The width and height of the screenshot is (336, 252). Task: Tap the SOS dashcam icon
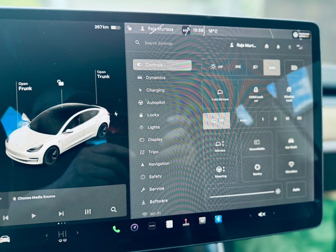[186, 30]
